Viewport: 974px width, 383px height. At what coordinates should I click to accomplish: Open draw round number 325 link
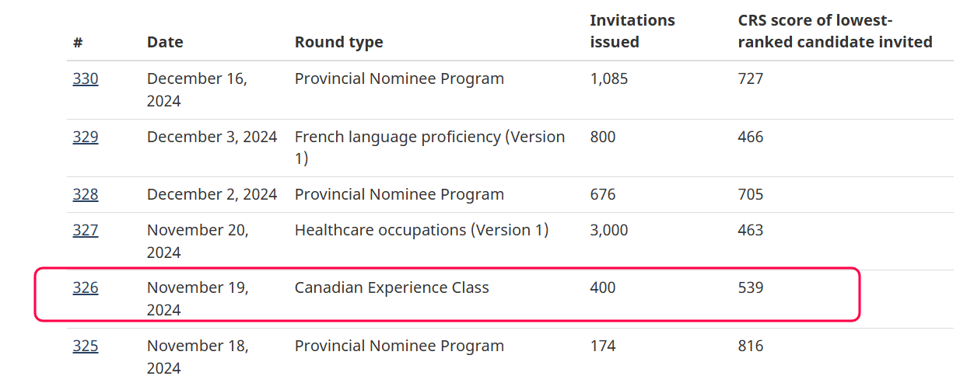(86, 346)
